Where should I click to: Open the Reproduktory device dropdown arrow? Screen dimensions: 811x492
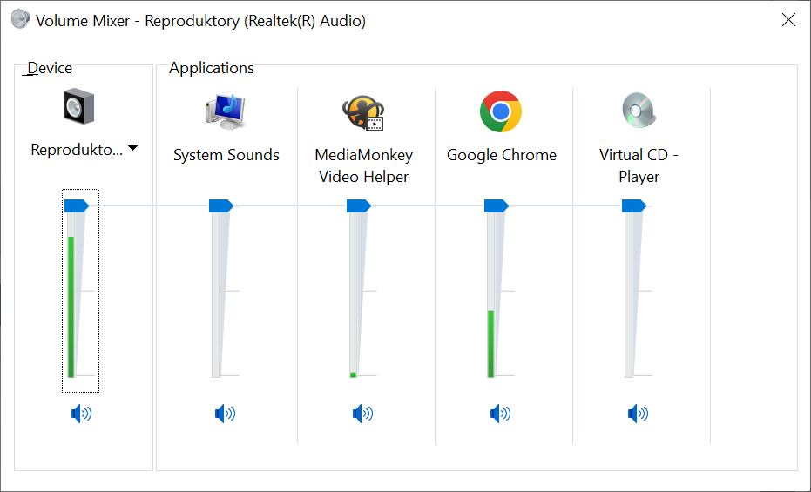pos(132,149)
